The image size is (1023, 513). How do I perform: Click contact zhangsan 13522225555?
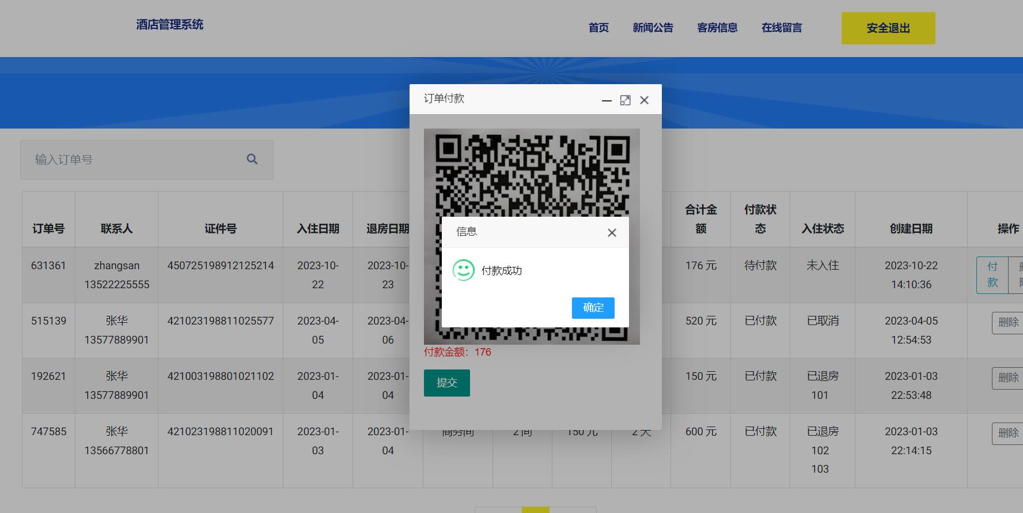[x=117, y=275]
